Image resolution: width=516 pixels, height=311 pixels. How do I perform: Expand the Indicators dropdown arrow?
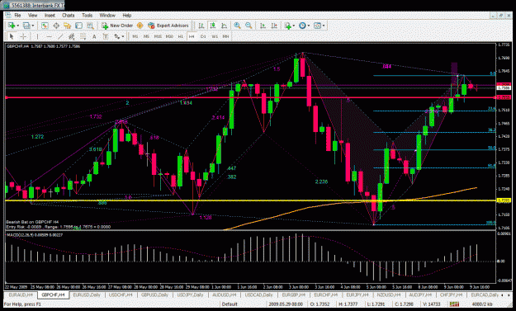coord(294,26)
